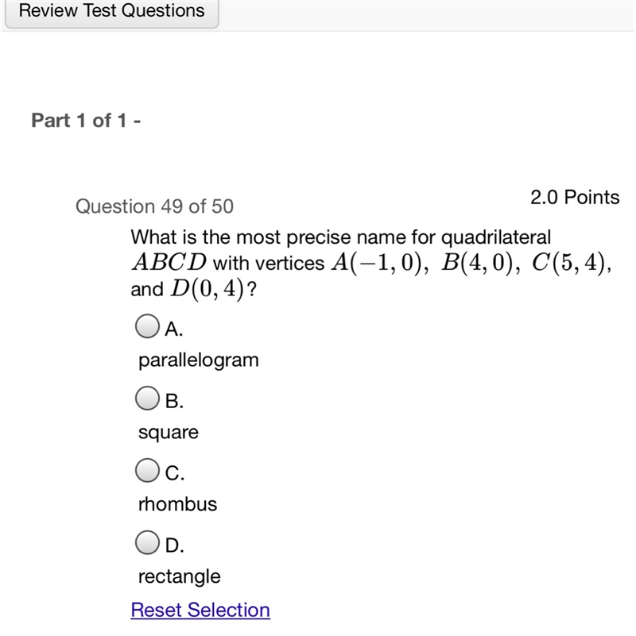Click the rectangle answer text
This screenshot has height=636, width=636.
180,576
